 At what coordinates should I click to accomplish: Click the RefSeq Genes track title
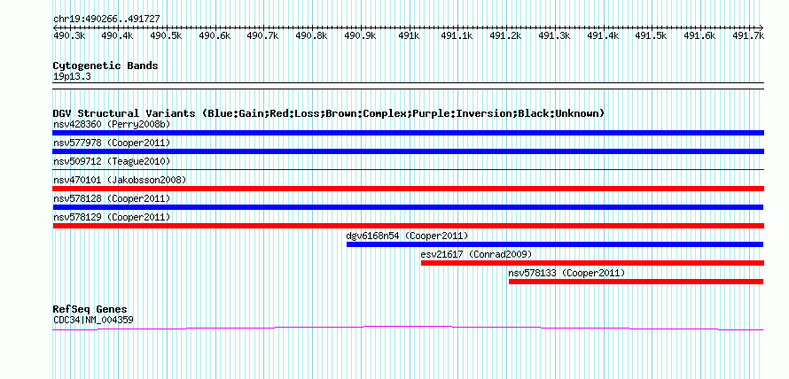90,309
